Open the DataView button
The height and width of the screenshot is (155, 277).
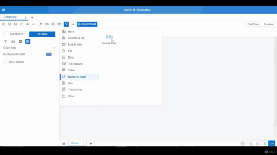pos(253,24)
